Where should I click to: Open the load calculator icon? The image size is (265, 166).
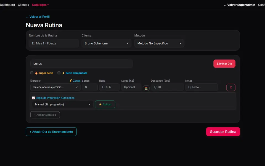click(146, 88)
